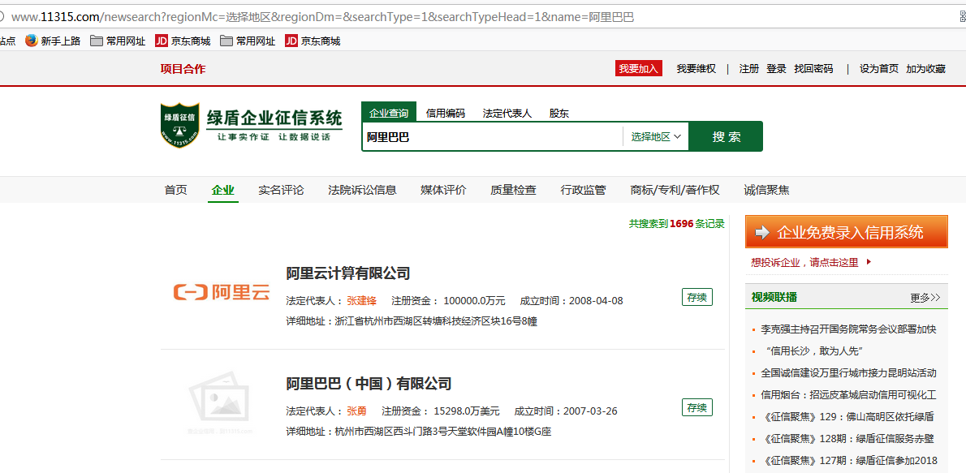Open the 找回密码 link
Screen dimensions: 966x473
click(x=813, y=69)
